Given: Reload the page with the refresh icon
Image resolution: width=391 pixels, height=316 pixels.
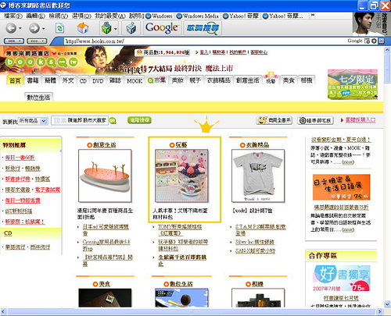Looking at the screenshot, I should [59, 28].
